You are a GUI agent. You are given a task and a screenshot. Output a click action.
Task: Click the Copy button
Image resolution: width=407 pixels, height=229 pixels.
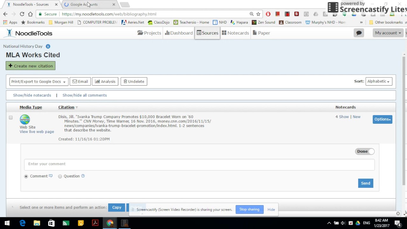point(117,207)
